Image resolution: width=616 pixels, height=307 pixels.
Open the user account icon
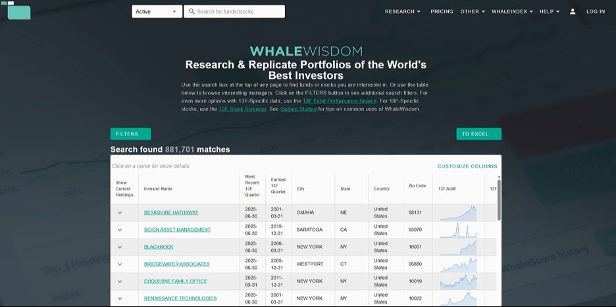pos(573,12)
